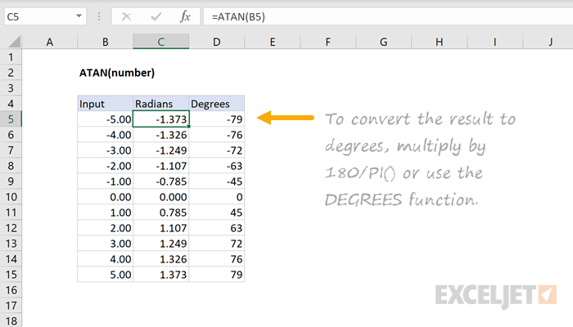This screenshot has height=327, width=573.
Task: Select cell with input 3.00
Action: (106, 243)
